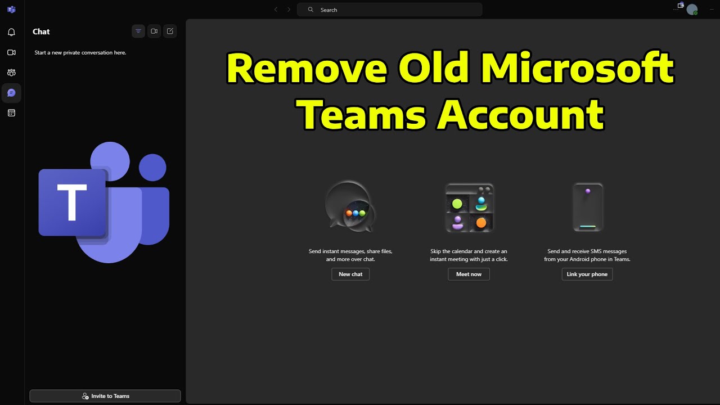Click the 'Send and receive SMS messages' text
Screen dimensions: 720x405
coord(587,255)
